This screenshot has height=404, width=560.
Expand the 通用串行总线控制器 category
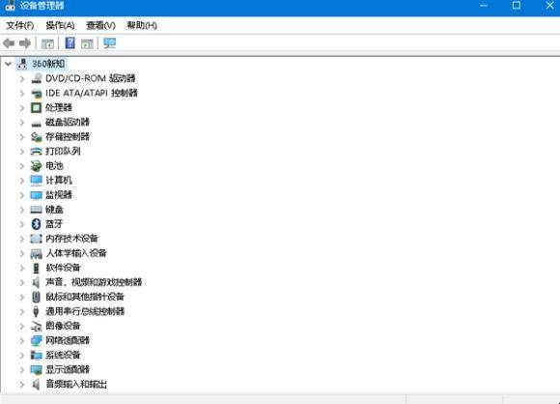(x=22, y=311)
